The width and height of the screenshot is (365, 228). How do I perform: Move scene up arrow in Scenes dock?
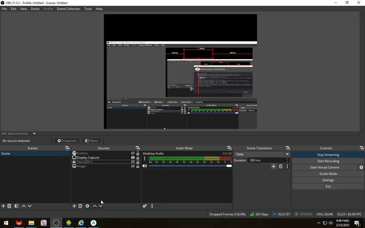pos(24,206)
